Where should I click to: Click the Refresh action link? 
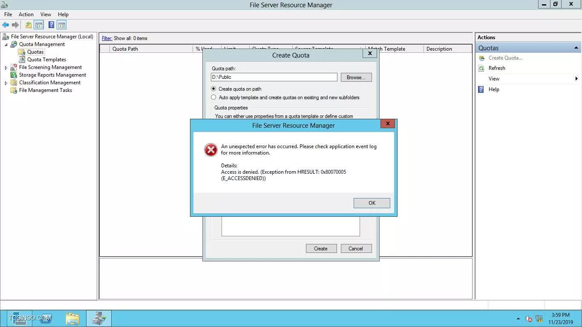[497, 68]
